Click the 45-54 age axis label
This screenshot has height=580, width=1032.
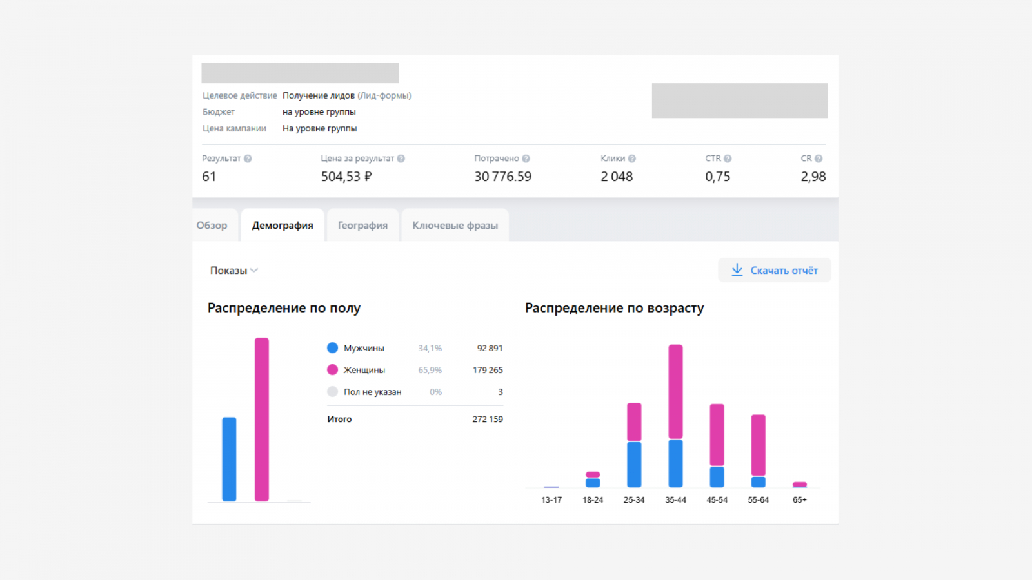(x=717, y=500)
